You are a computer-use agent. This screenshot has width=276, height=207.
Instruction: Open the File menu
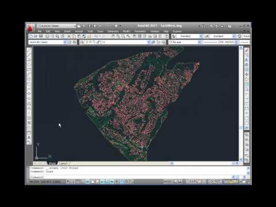pos(40,31)
